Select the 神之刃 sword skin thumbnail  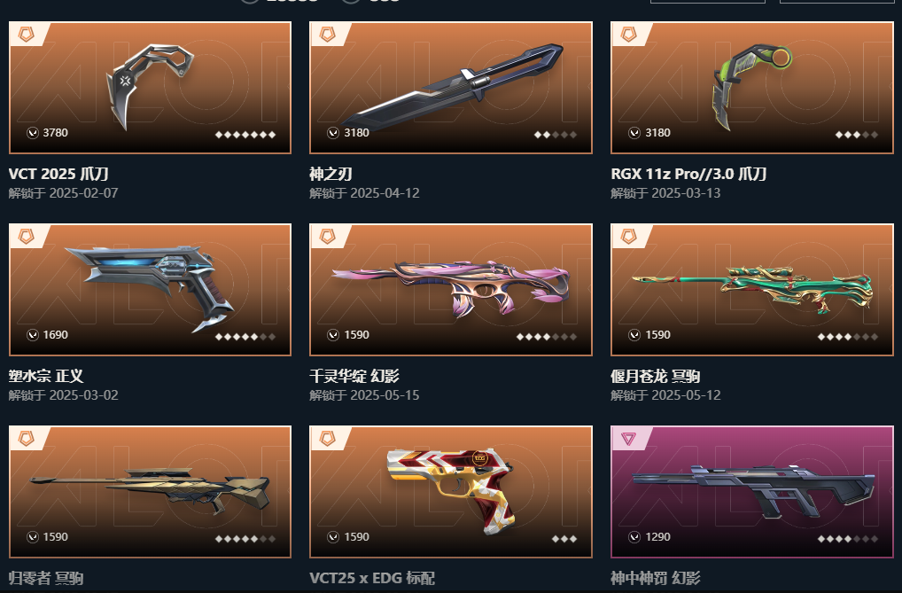click(451, 88)
